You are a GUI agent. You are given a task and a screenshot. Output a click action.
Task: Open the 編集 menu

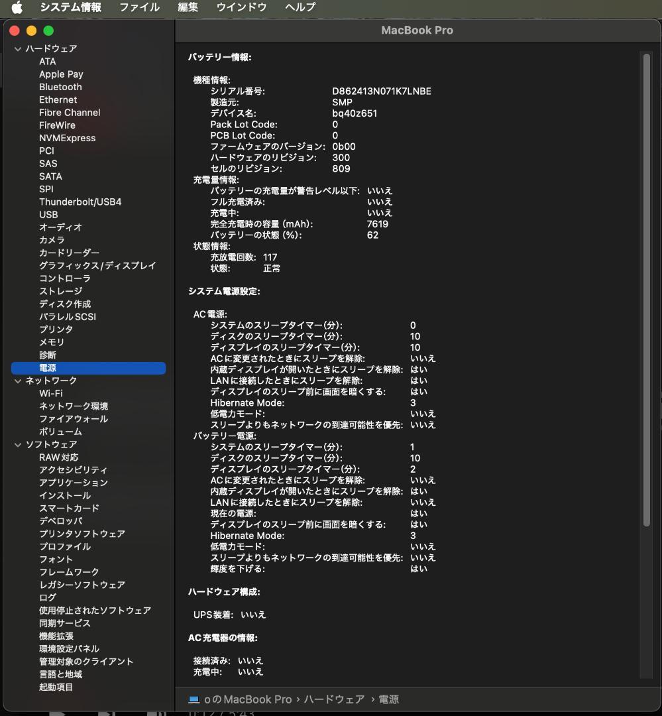click(188, 7)
